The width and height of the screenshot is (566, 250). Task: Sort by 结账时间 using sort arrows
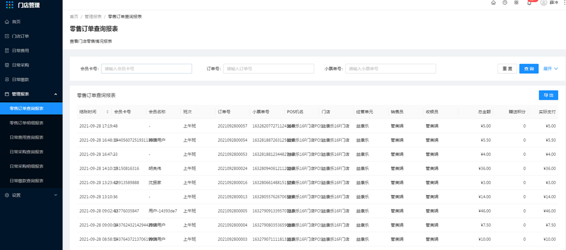tap(107, 112)
